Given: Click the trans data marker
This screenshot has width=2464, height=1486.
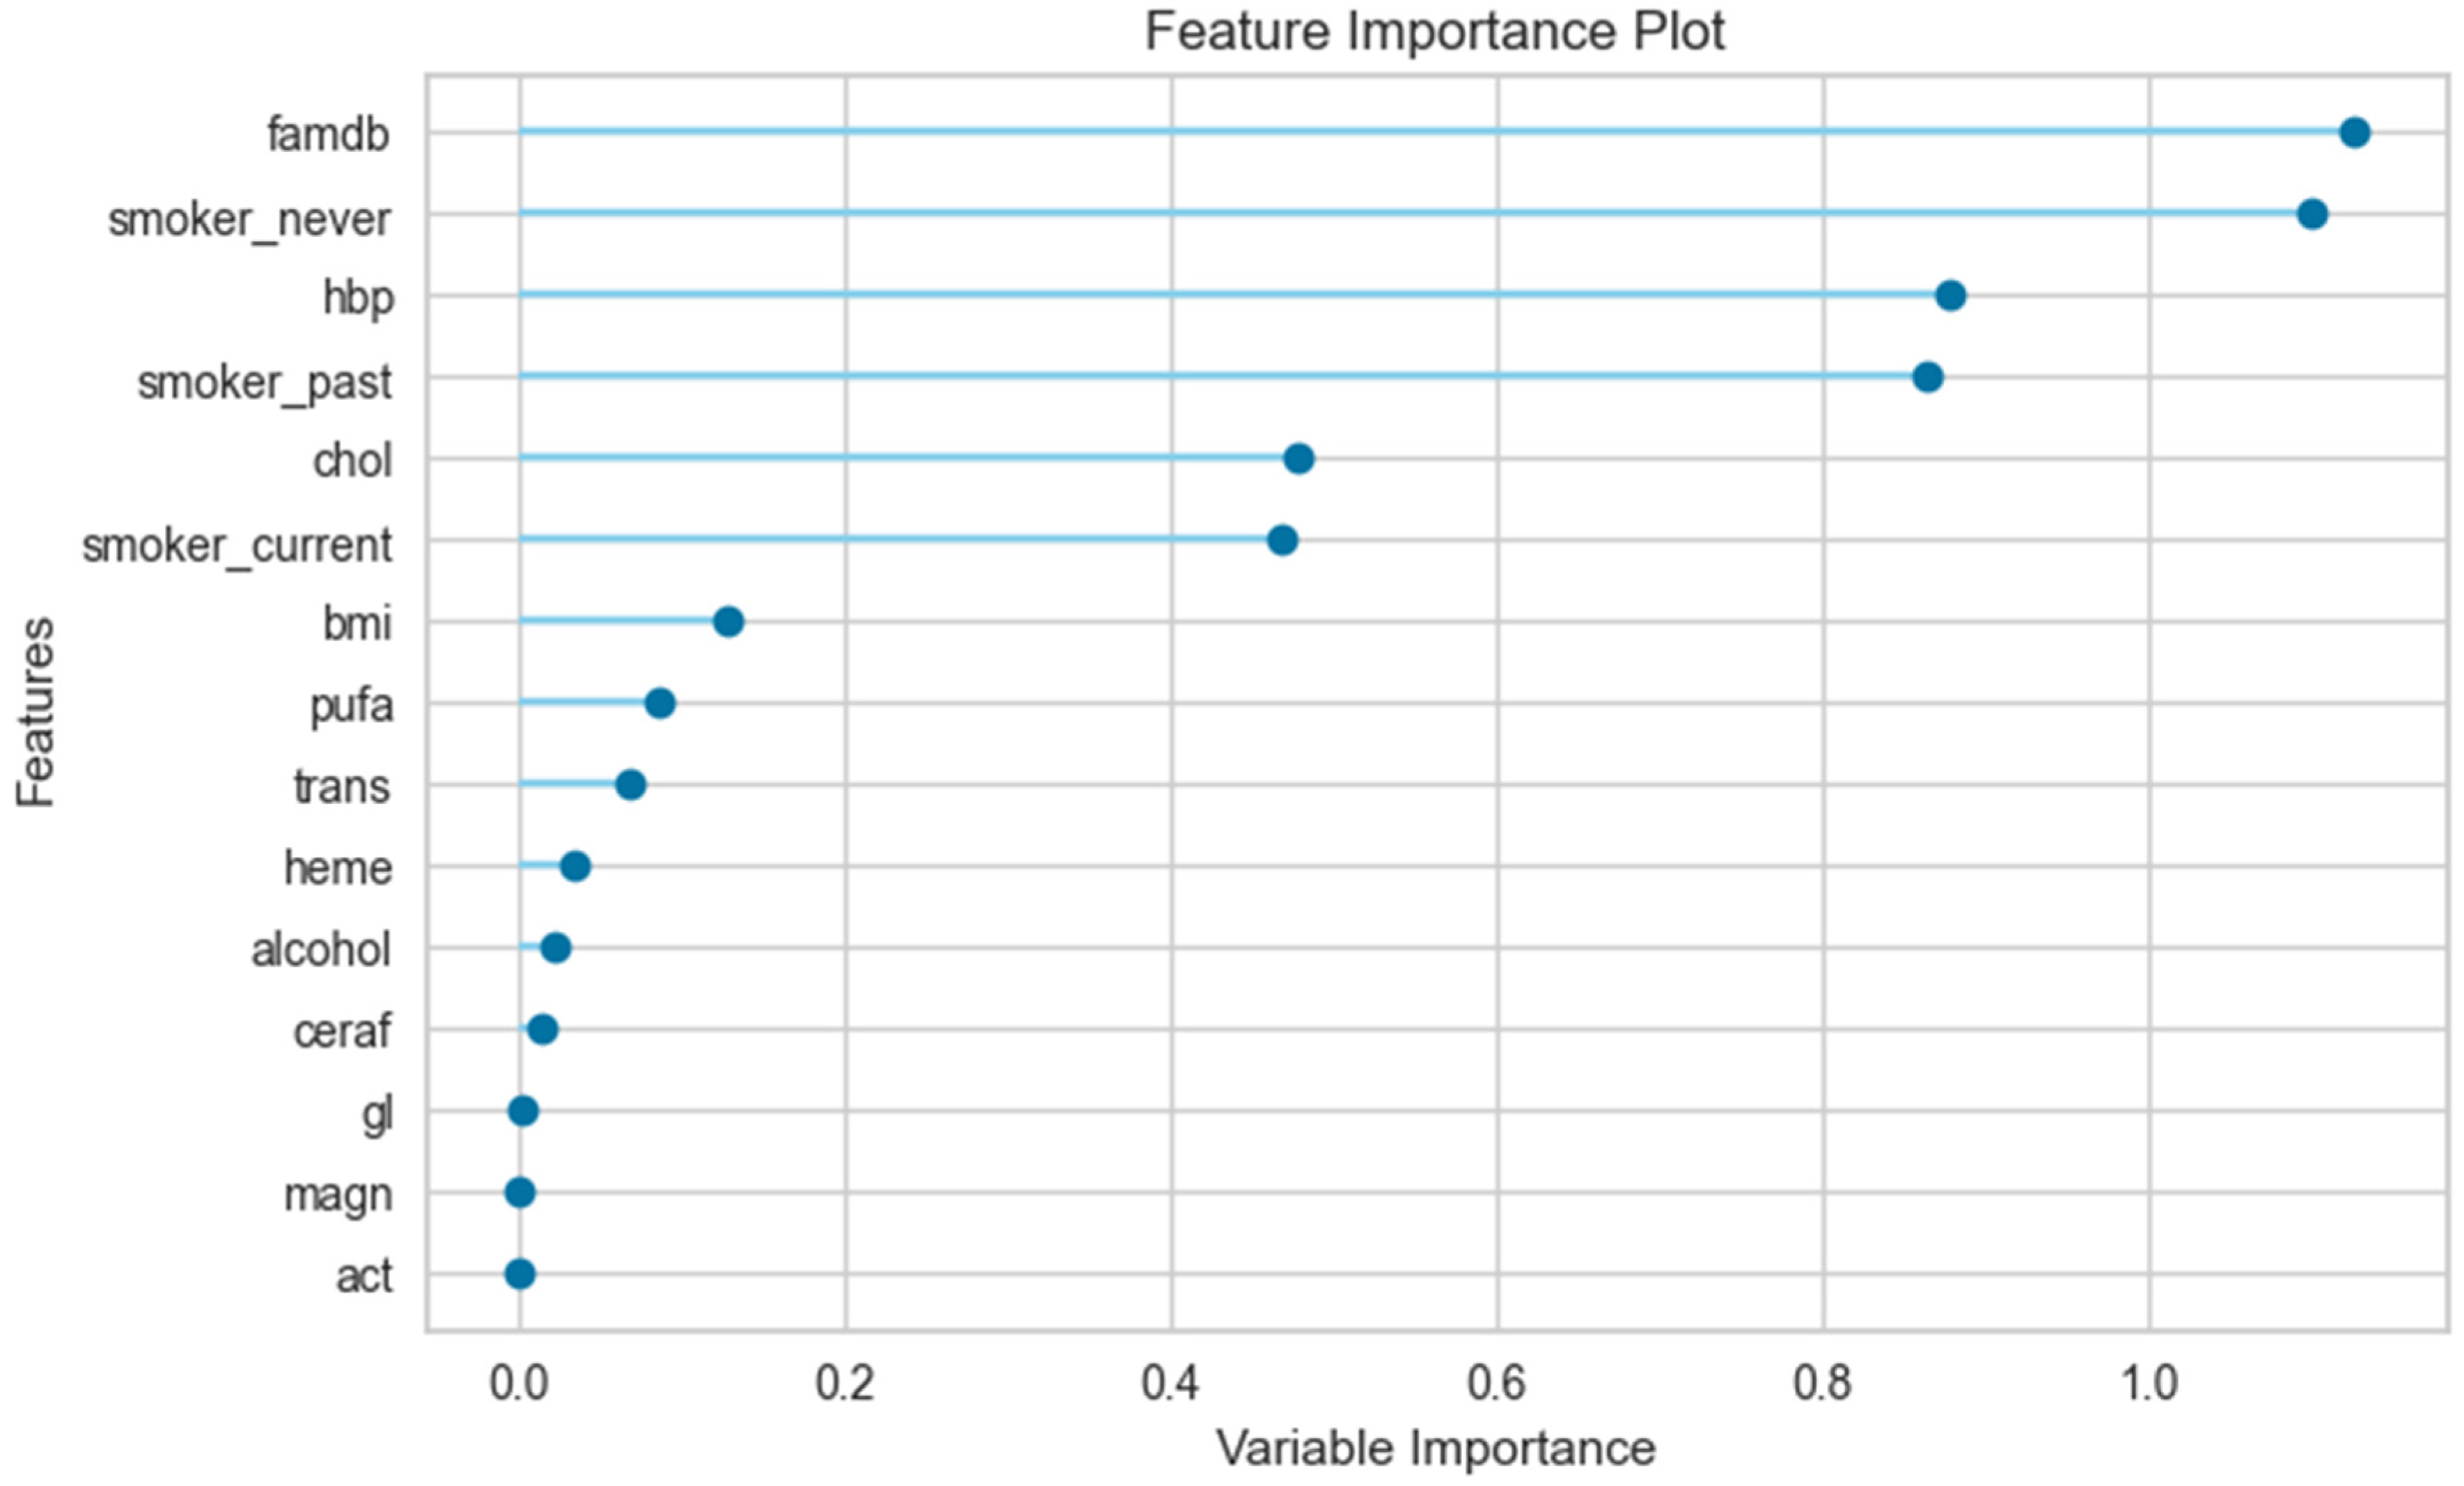Looking at the screenshot, I should (x=630, y=785).
